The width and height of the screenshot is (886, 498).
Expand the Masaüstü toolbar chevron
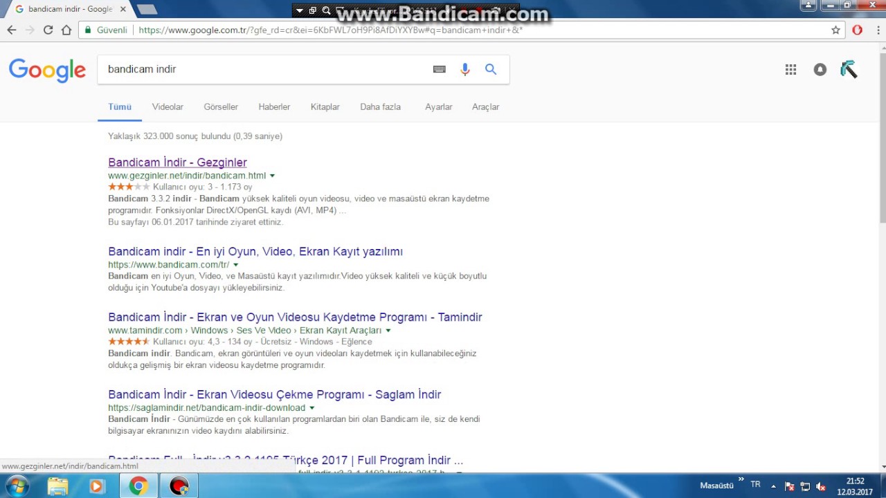click(x=741, y=480)
